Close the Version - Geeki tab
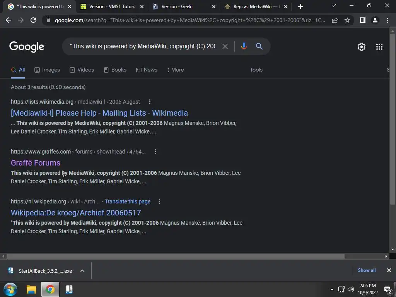 point(213,7)
